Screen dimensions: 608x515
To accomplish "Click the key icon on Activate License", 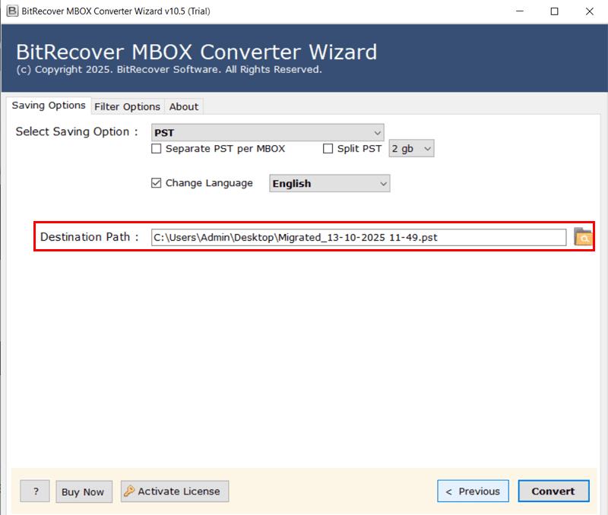I will pyautogui.click(x=128, y=491).
